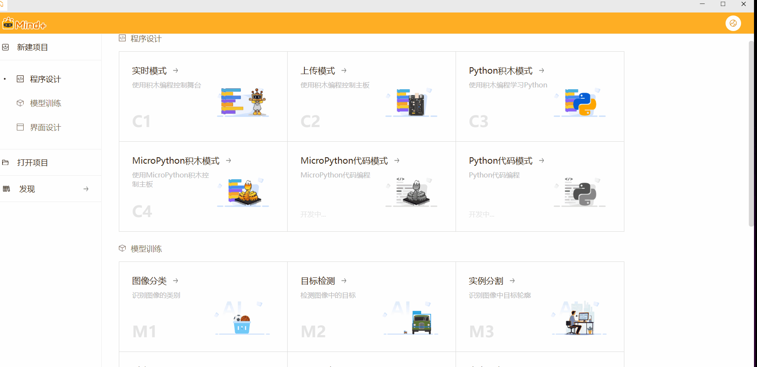The image size is (757, 367).
Task: Open the MicroPython代码模式 title
Action: click(344, 161)
